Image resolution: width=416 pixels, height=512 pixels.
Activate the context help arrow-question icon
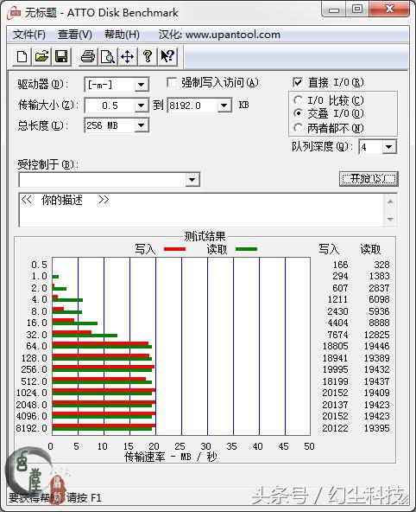pyautogui.click(x=167, y=56)
